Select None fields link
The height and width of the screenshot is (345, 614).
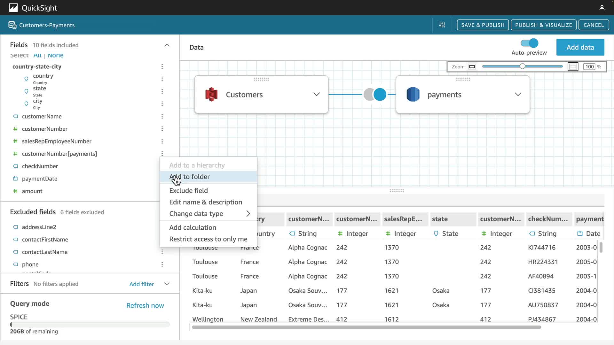(55, 55)
